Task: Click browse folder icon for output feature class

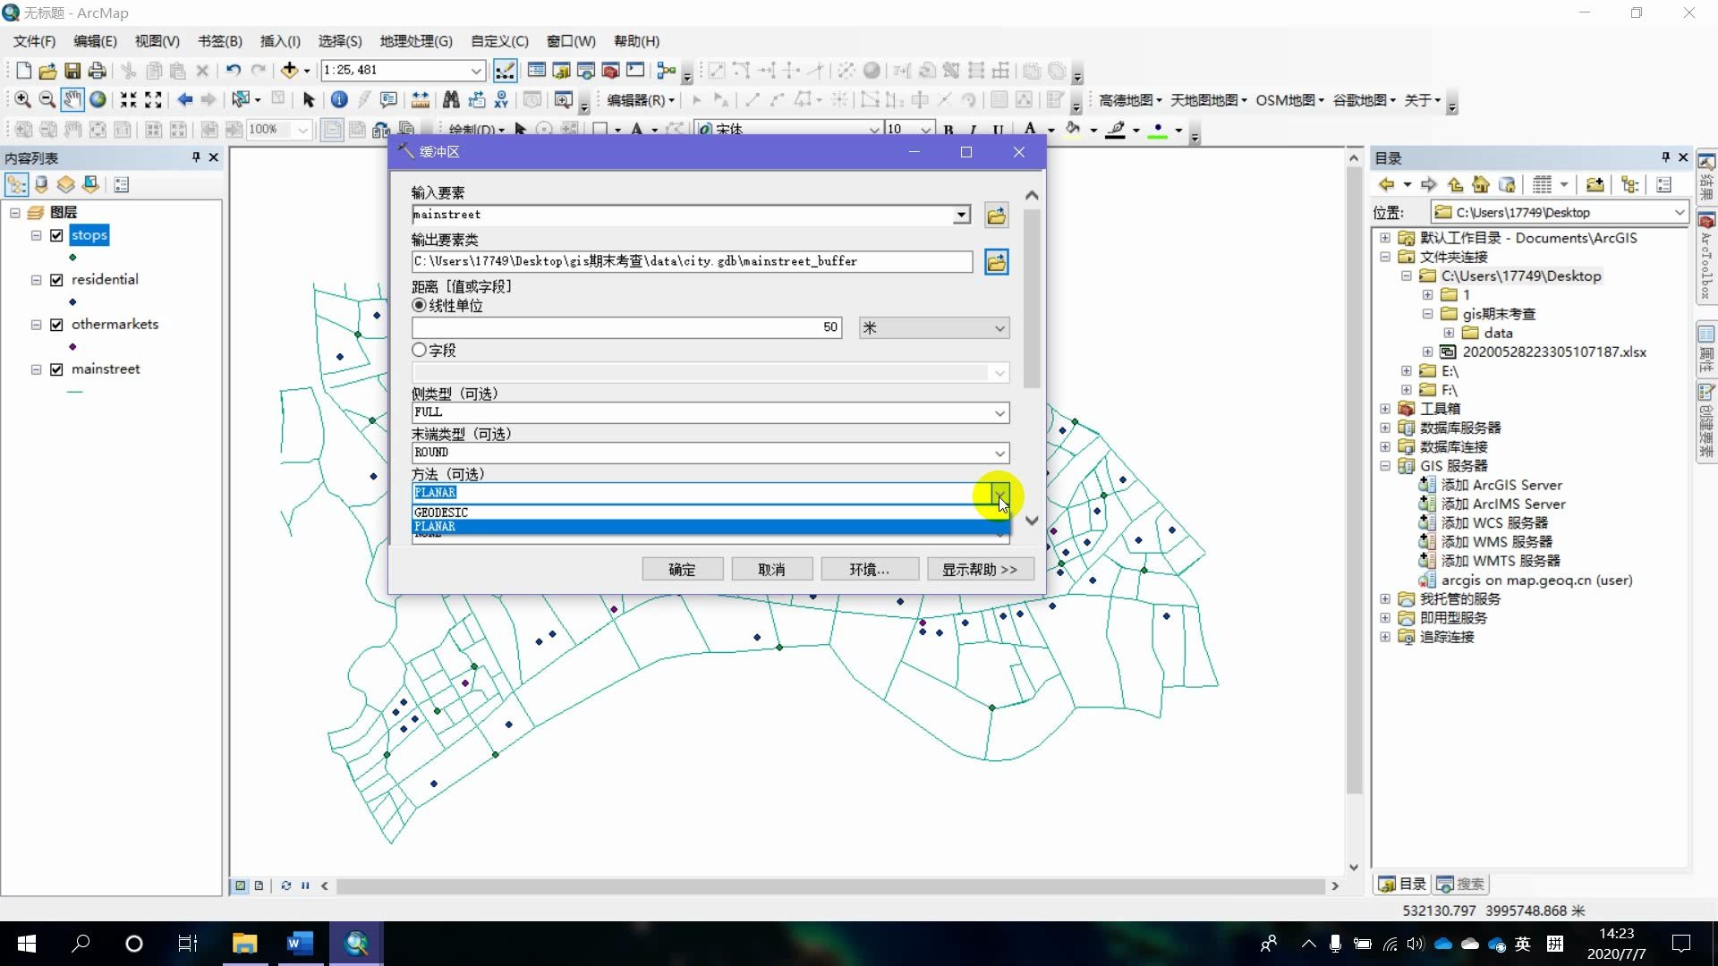Action: (x=996, y=262)
